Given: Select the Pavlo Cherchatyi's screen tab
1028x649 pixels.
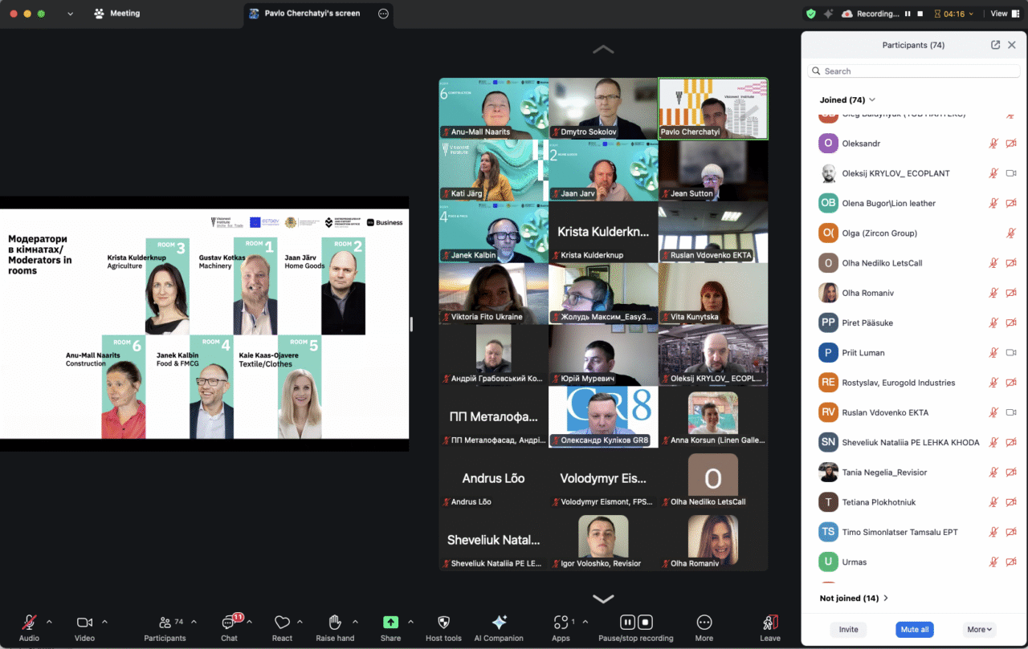Looking at the screenshot, I should (x=312, y=14).
